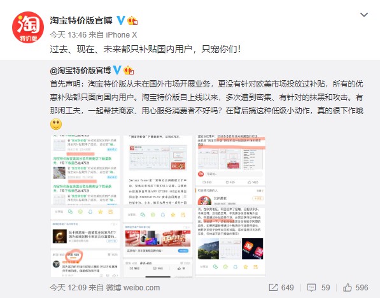Click the verified V badge in reposted post
The height and width of the screenshot is (298, 380).
117,70
